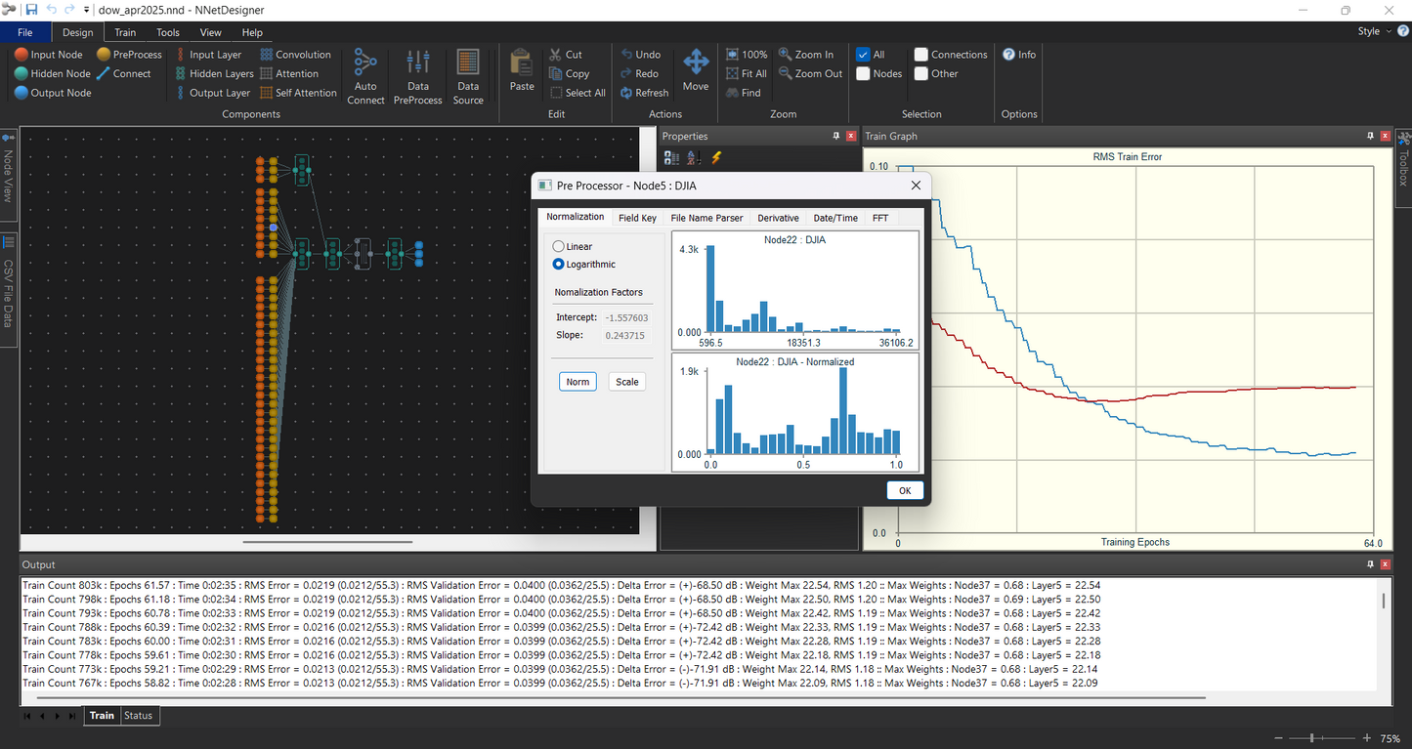Click the Scale button
The height and width of the screenshot is (749, 1412).
point(626,382)
